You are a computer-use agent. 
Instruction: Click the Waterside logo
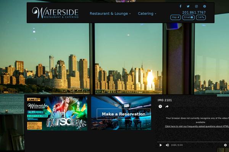(55, 13)
